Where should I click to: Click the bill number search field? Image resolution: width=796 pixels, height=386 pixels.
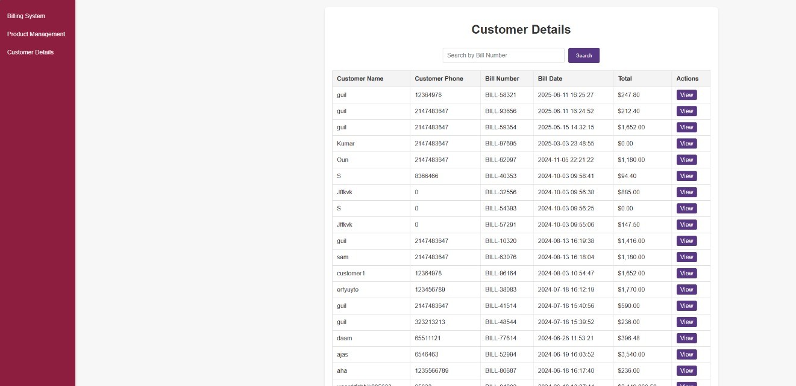pyautogui.click(x=503, y=55)
